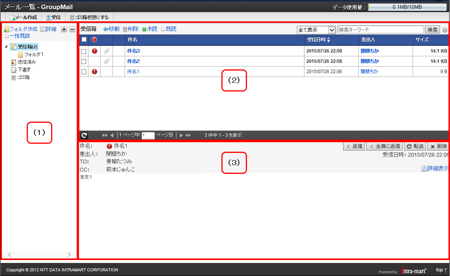Viewport: 450px width, 276px height.
Task: Open the 送信済み sent folder
Action: (x=24, y=62)
